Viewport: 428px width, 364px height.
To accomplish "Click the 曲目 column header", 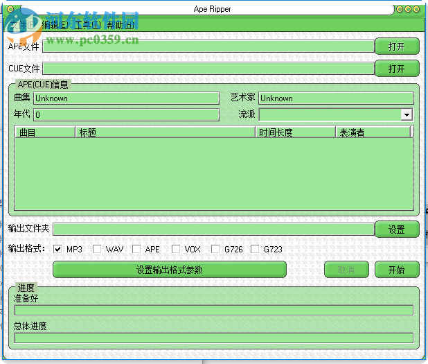I will (x=45, y=132).
